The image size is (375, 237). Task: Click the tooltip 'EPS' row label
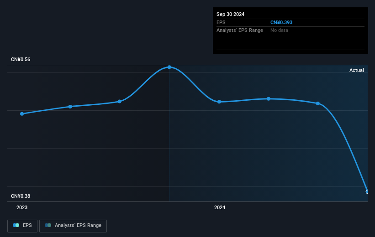[221, 22]
